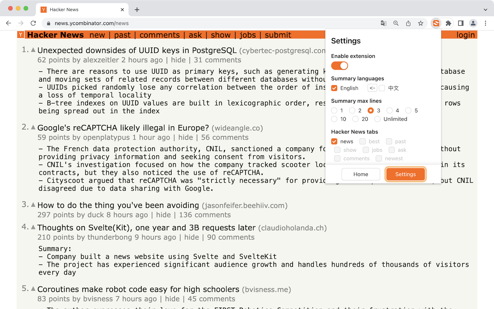
Task: Click the orange Settings button
Action: (406, 174)
